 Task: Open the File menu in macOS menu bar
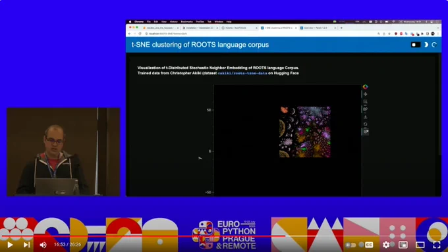coord(149,22)
